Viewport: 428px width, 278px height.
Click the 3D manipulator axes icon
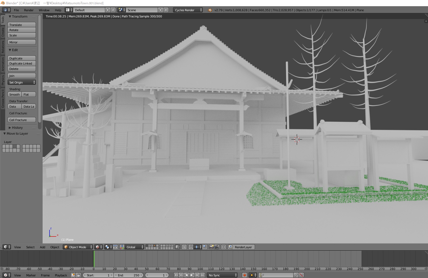(x=122, y=247)
